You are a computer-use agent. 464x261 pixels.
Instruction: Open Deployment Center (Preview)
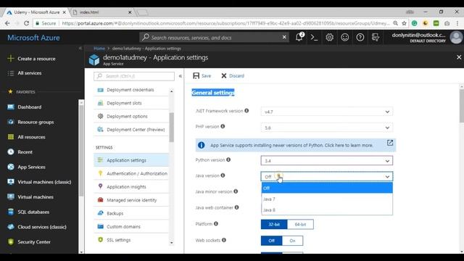(x=131, y=130)
